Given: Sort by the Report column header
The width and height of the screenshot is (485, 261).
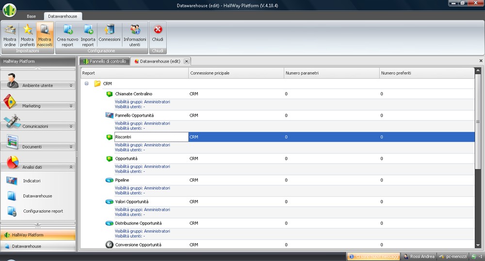Looking at the screenshot, I should [x=134, y=73].
